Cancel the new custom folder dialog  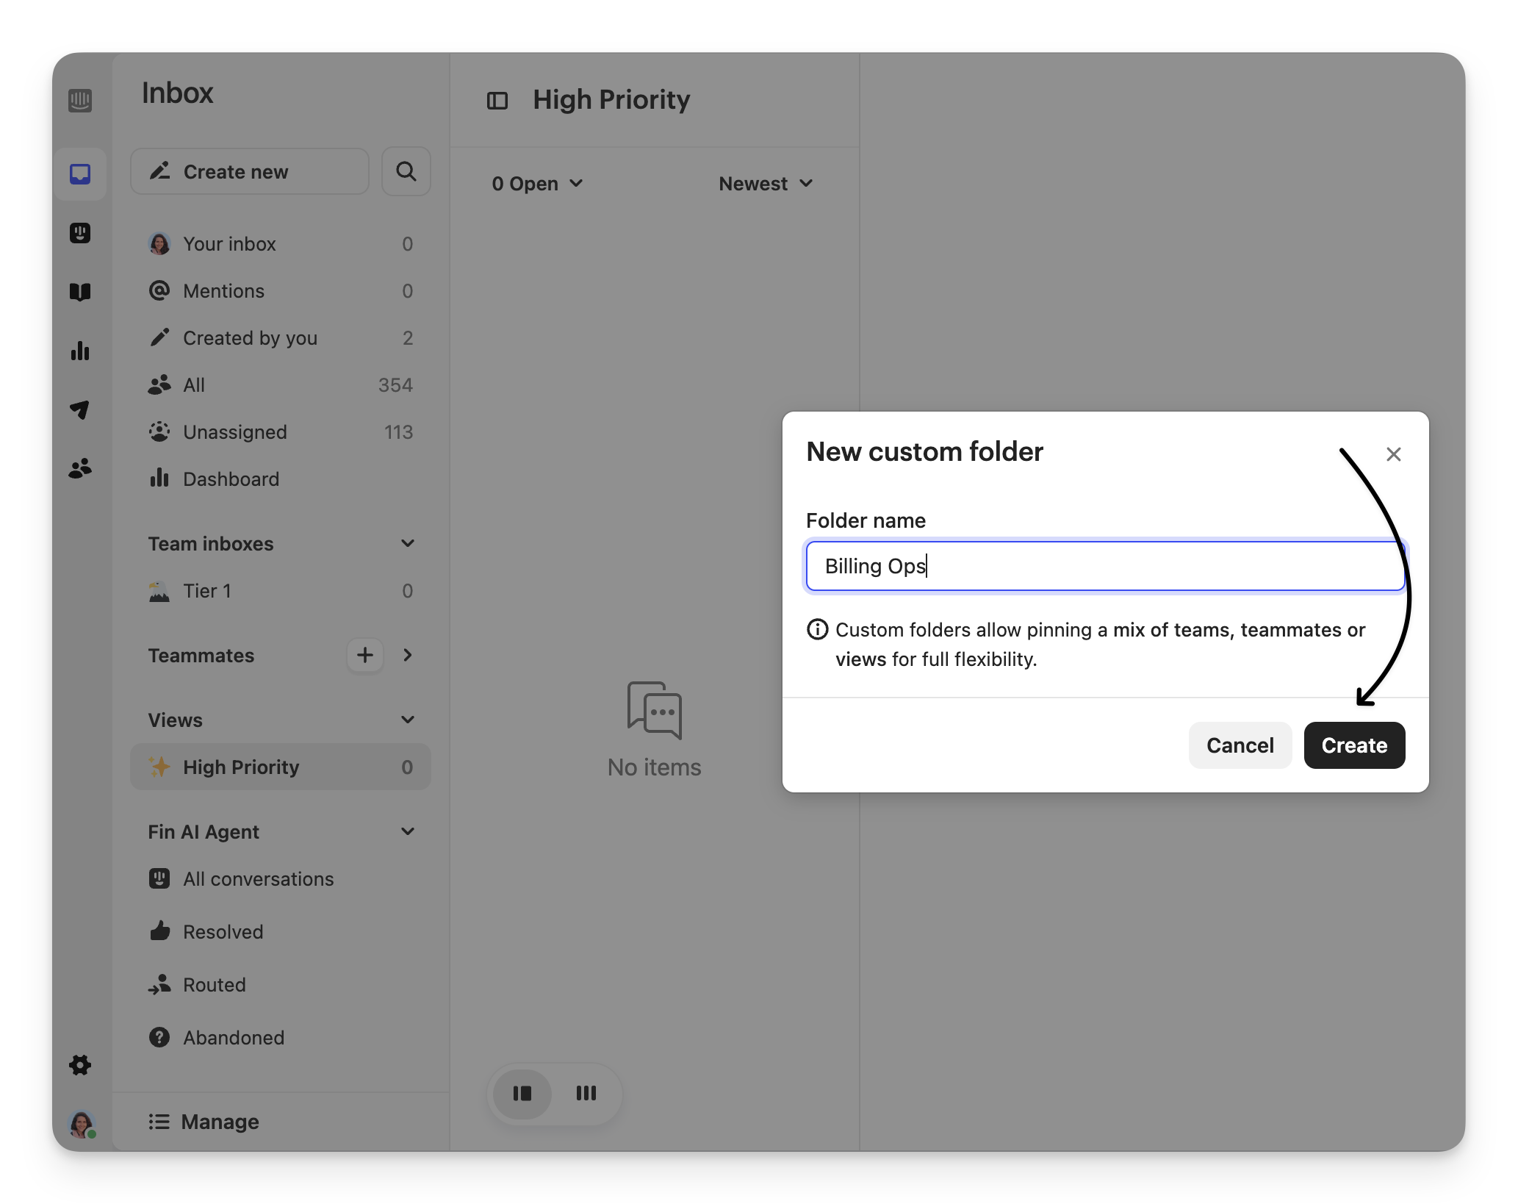point(1240,745)
